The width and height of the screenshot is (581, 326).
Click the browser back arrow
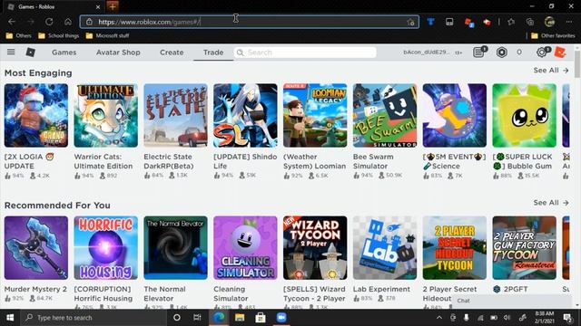[x=12, y=22]
